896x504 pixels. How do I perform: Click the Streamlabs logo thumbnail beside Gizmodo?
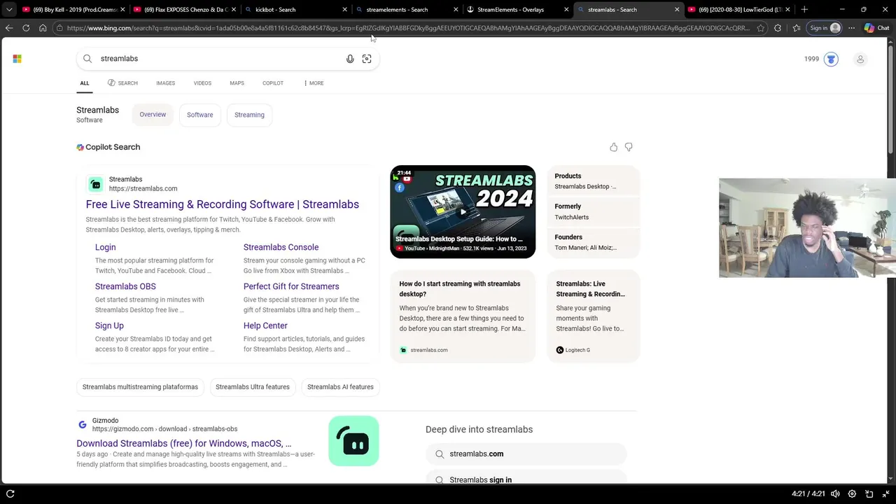353,441
